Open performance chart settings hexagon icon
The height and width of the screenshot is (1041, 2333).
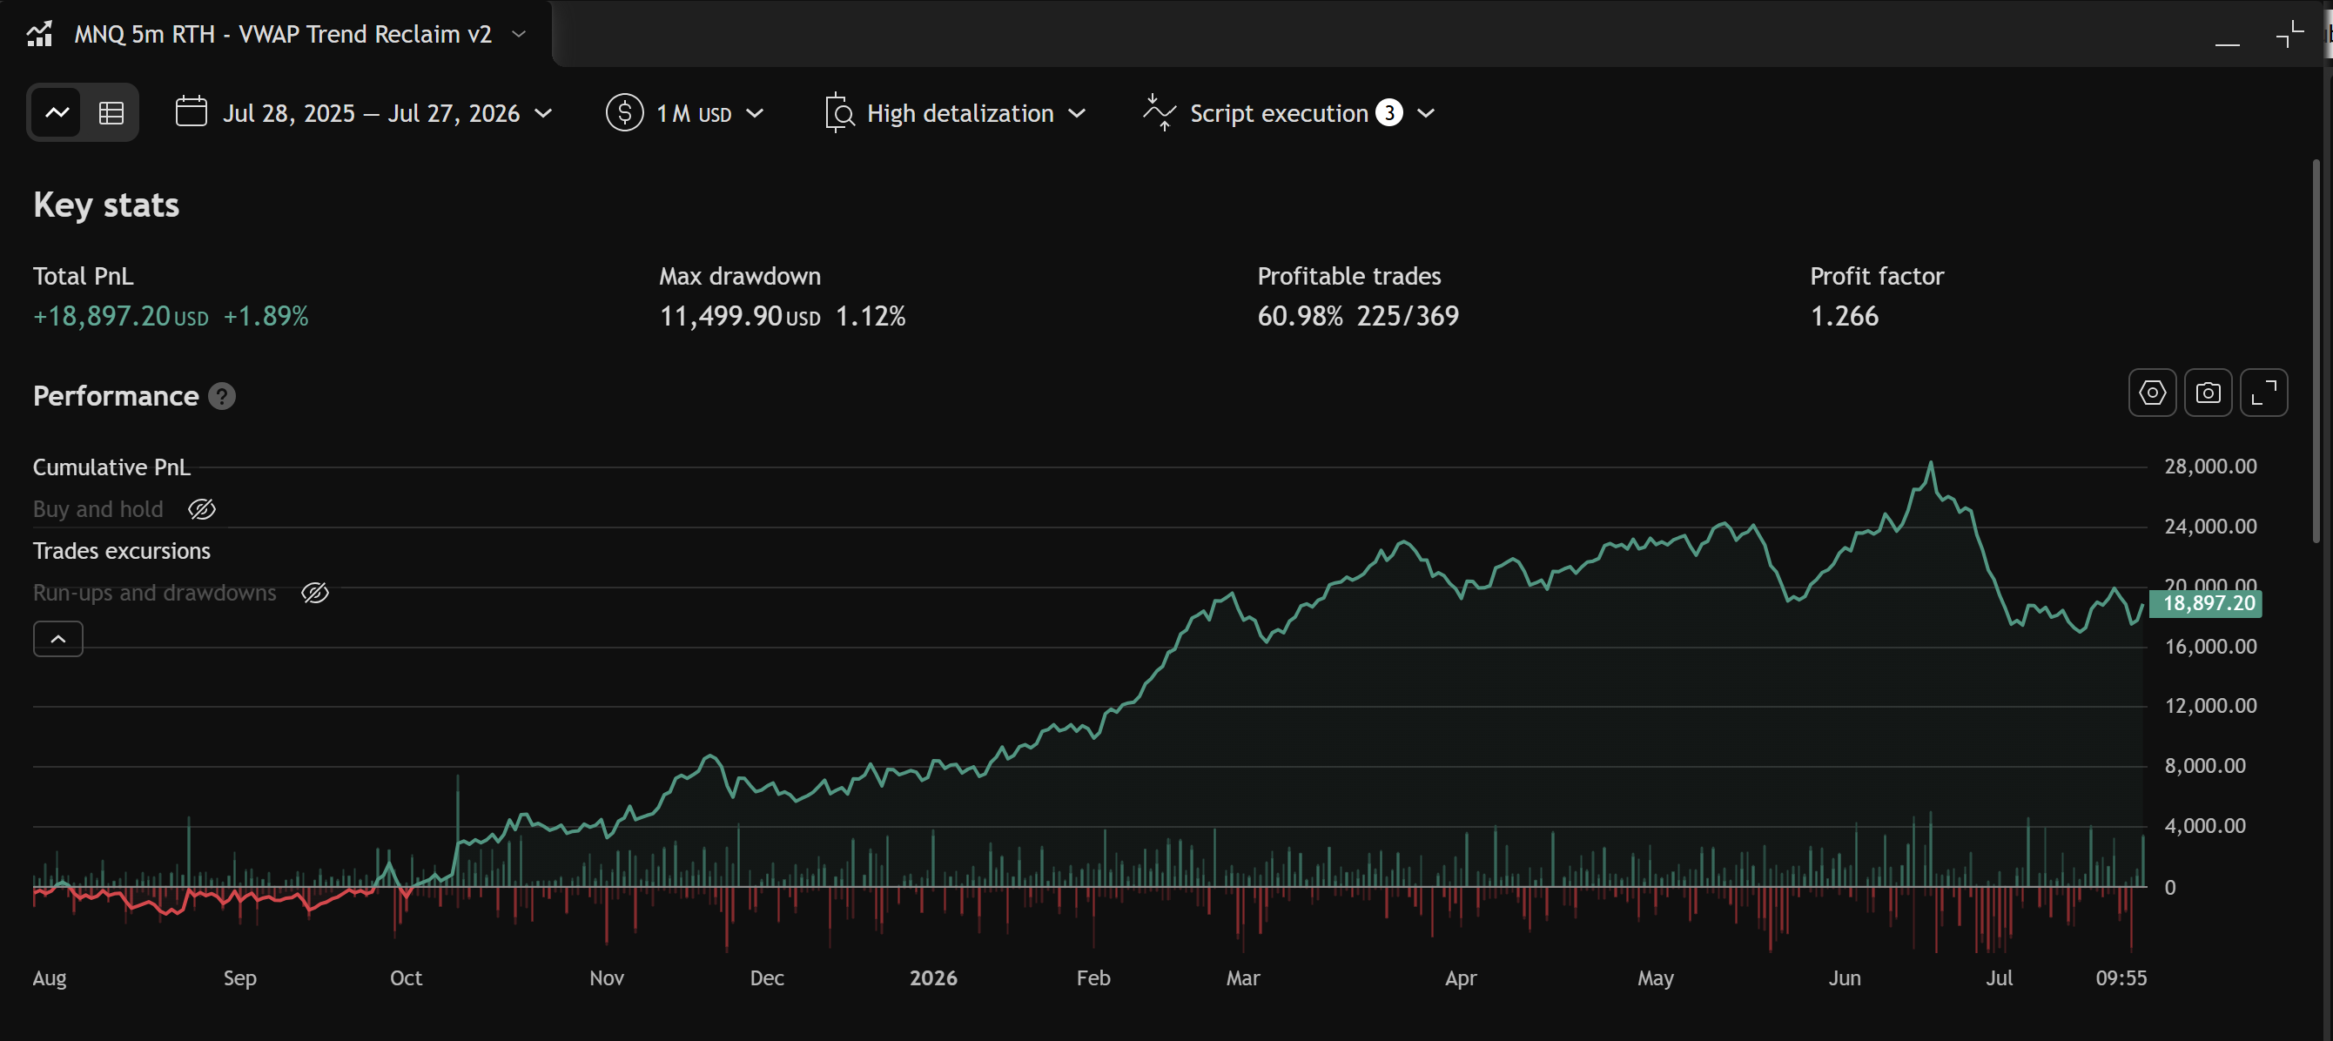pos(2152,393)
